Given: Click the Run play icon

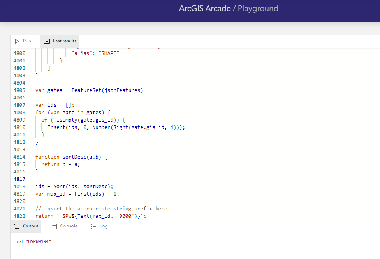Looking at the screenshot, I should point(17,41).
